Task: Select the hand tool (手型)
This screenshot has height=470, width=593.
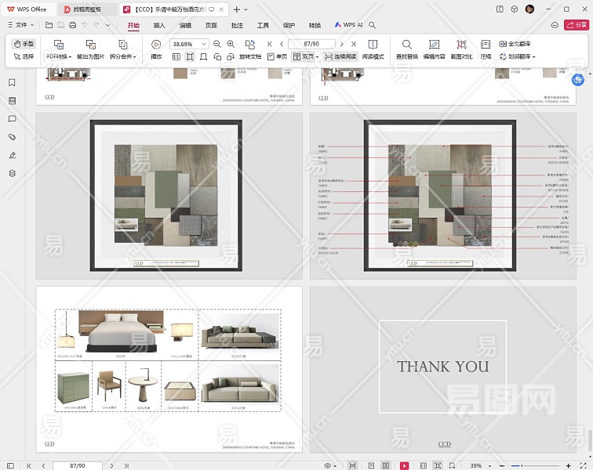Action: click(24, 44)
